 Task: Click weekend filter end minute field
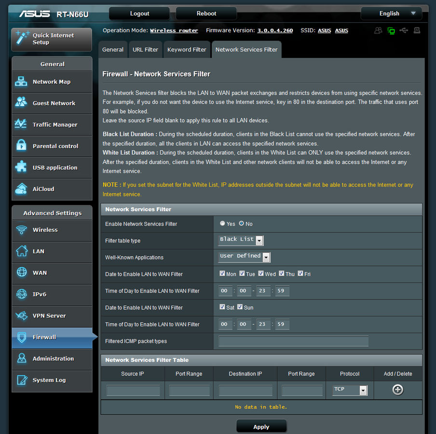(282, 324)
